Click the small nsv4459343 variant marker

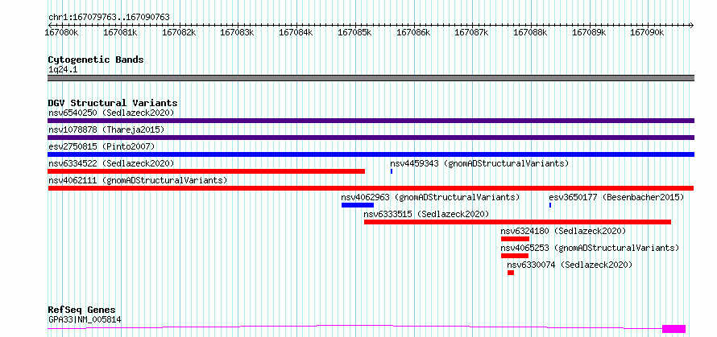[392, 171]
